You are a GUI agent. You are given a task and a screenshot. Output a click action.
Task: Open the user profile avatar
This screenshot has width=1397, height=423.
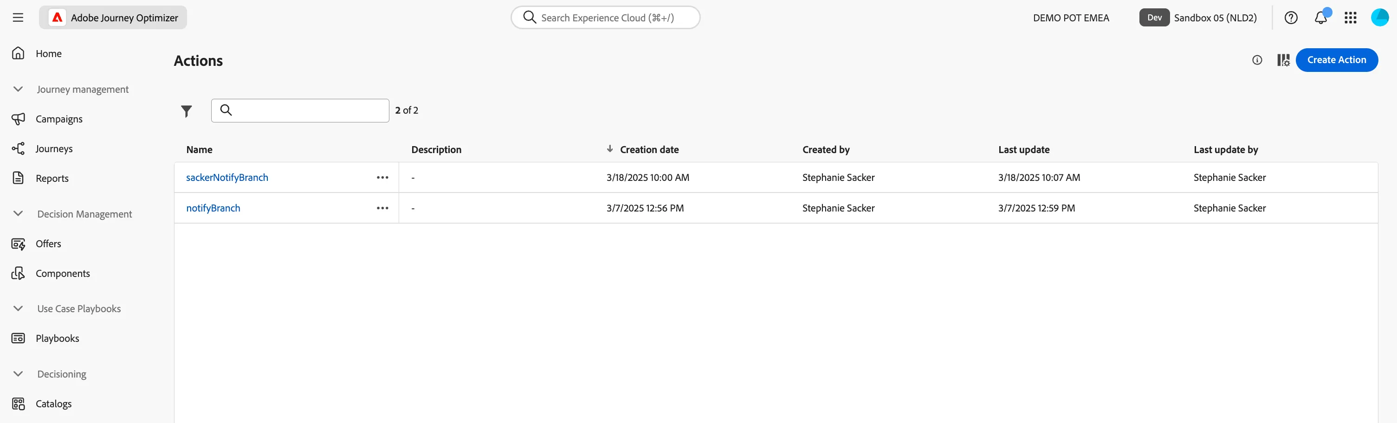[1380, 17]
